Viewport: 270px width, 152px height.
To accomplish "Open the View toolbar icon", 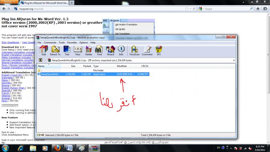I will tap(78, 50).
